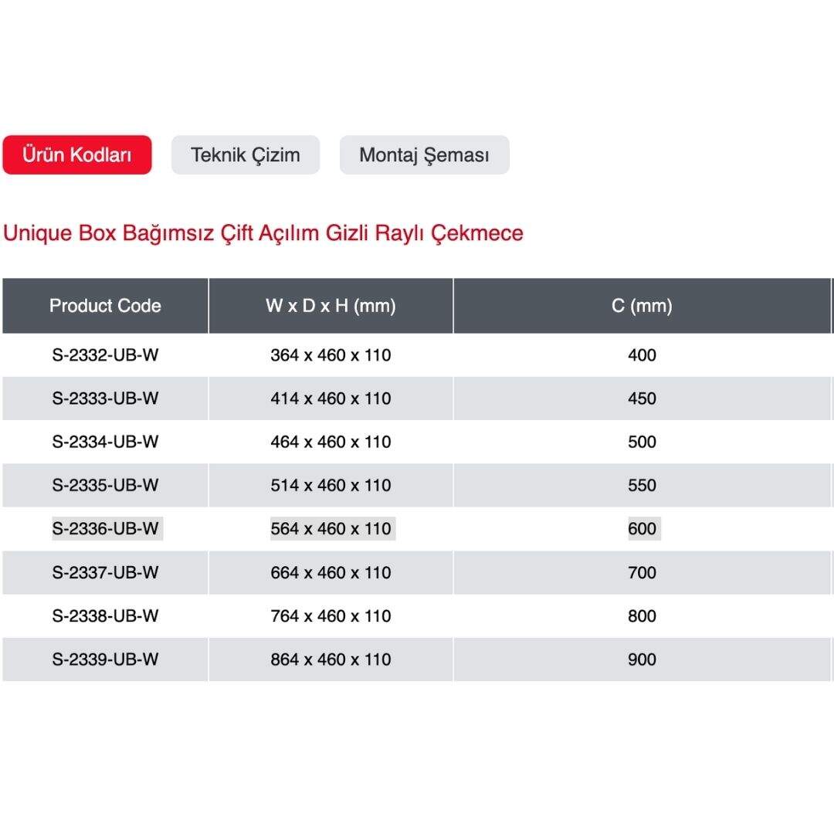Select product code S-2337-UB-W
The height and width of the screenshot is (834, 834).
105,572
